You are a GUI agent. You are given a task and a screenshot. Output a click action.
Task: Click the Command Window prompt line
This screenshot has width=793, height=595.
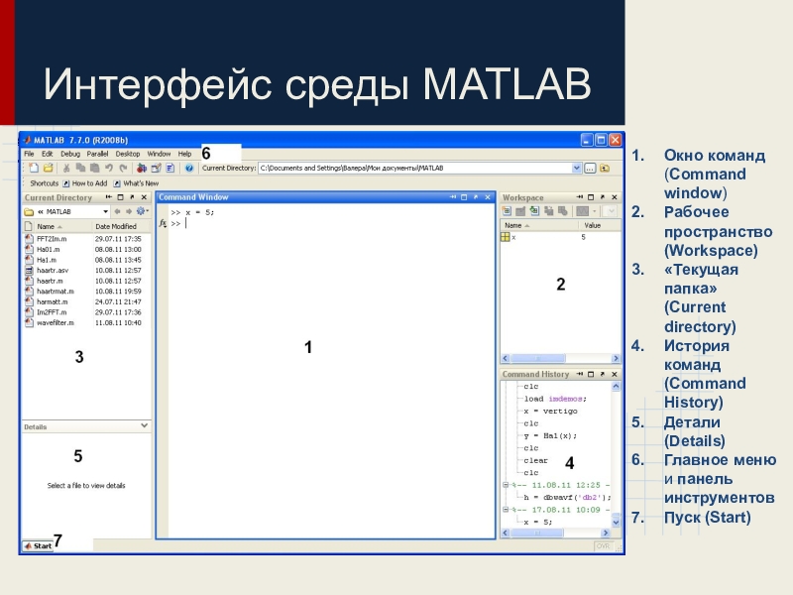(x=332, y=223)
